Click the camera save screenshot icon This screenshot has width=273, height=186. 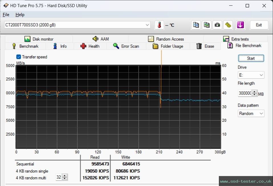coord(217,25)
